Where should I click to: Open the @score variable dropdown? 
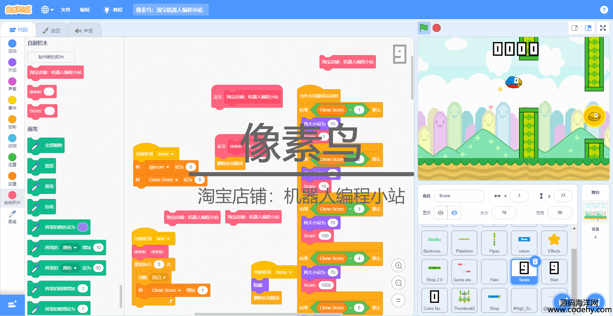tap(159, 167)
